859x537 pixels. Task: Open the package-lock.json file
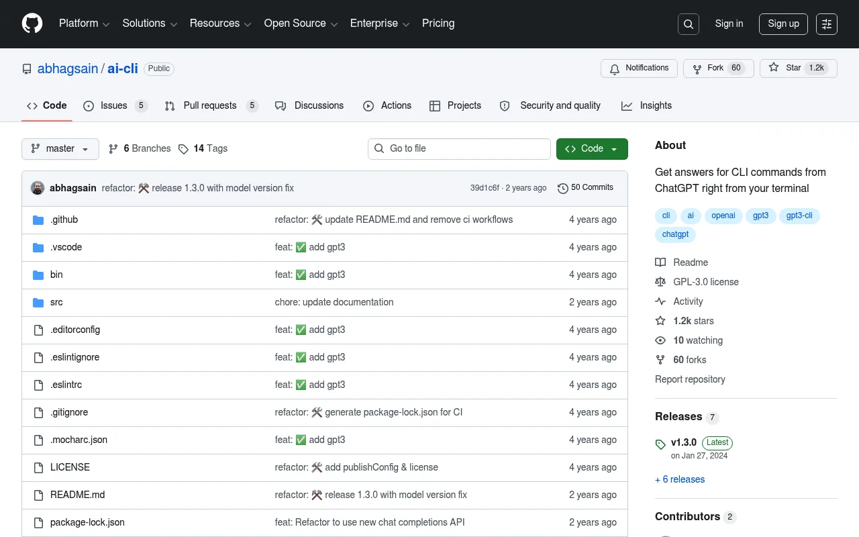tap(87, 522)
